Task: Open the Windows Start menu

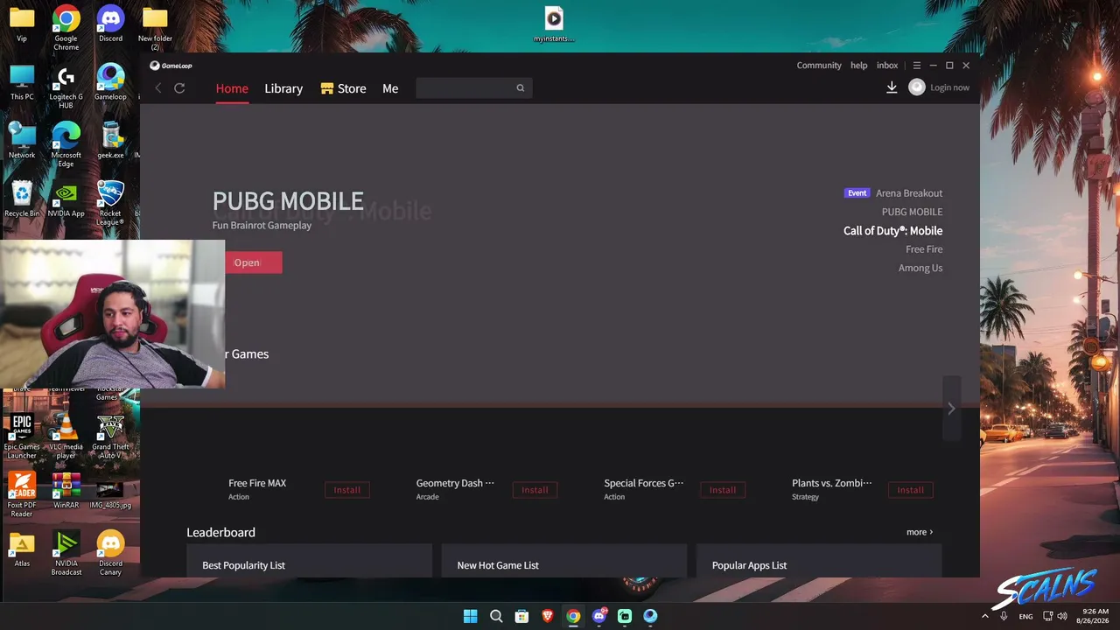Action: tap(470, 616)
